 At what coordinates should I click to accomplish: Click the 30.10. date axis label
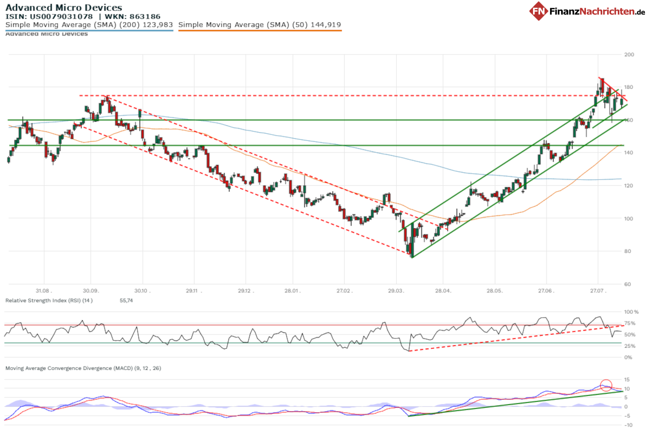coord(143,291)
